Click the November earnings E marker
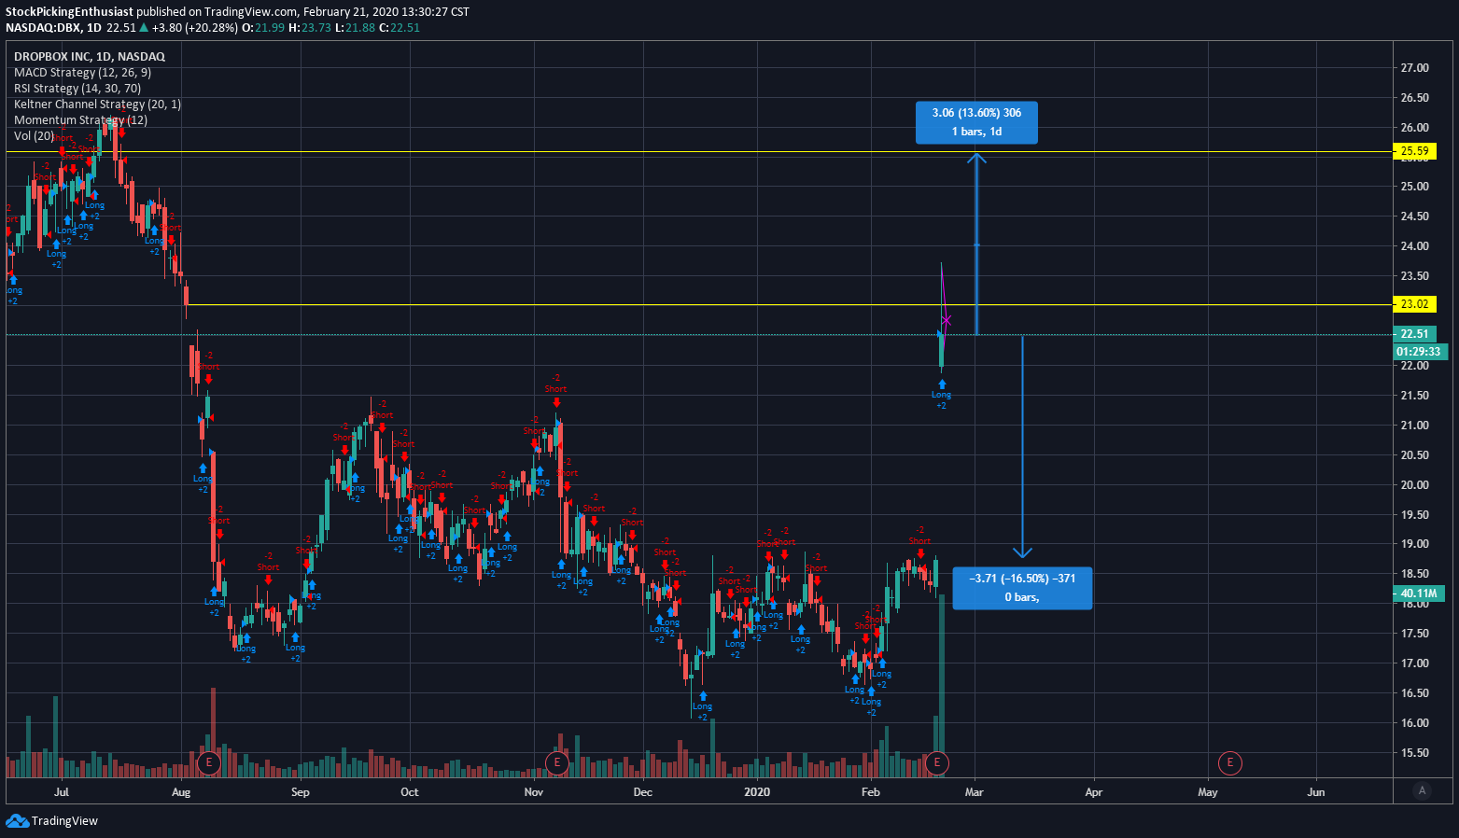This screenshot has height=838, width=1459. point(556,763)
